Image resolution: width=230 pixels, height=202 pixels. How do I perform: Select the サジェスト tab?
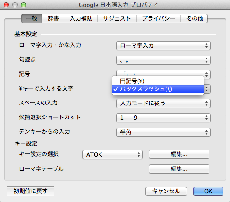coord(117,18)
